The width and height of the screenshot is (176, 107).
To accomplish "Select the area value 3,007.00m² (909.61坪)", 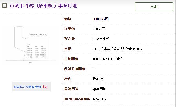I will click(x=108, y=59).
